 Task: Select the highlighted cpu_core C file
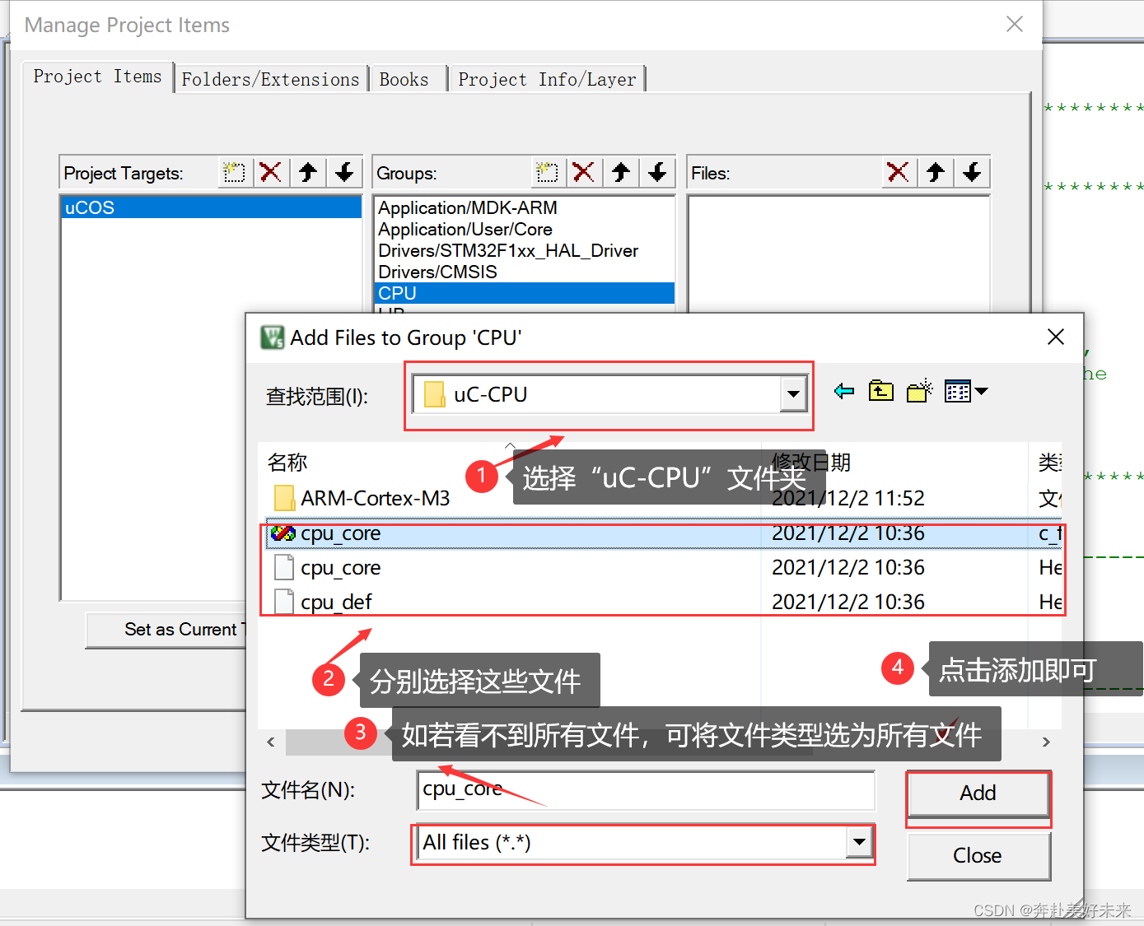[664, 533]
